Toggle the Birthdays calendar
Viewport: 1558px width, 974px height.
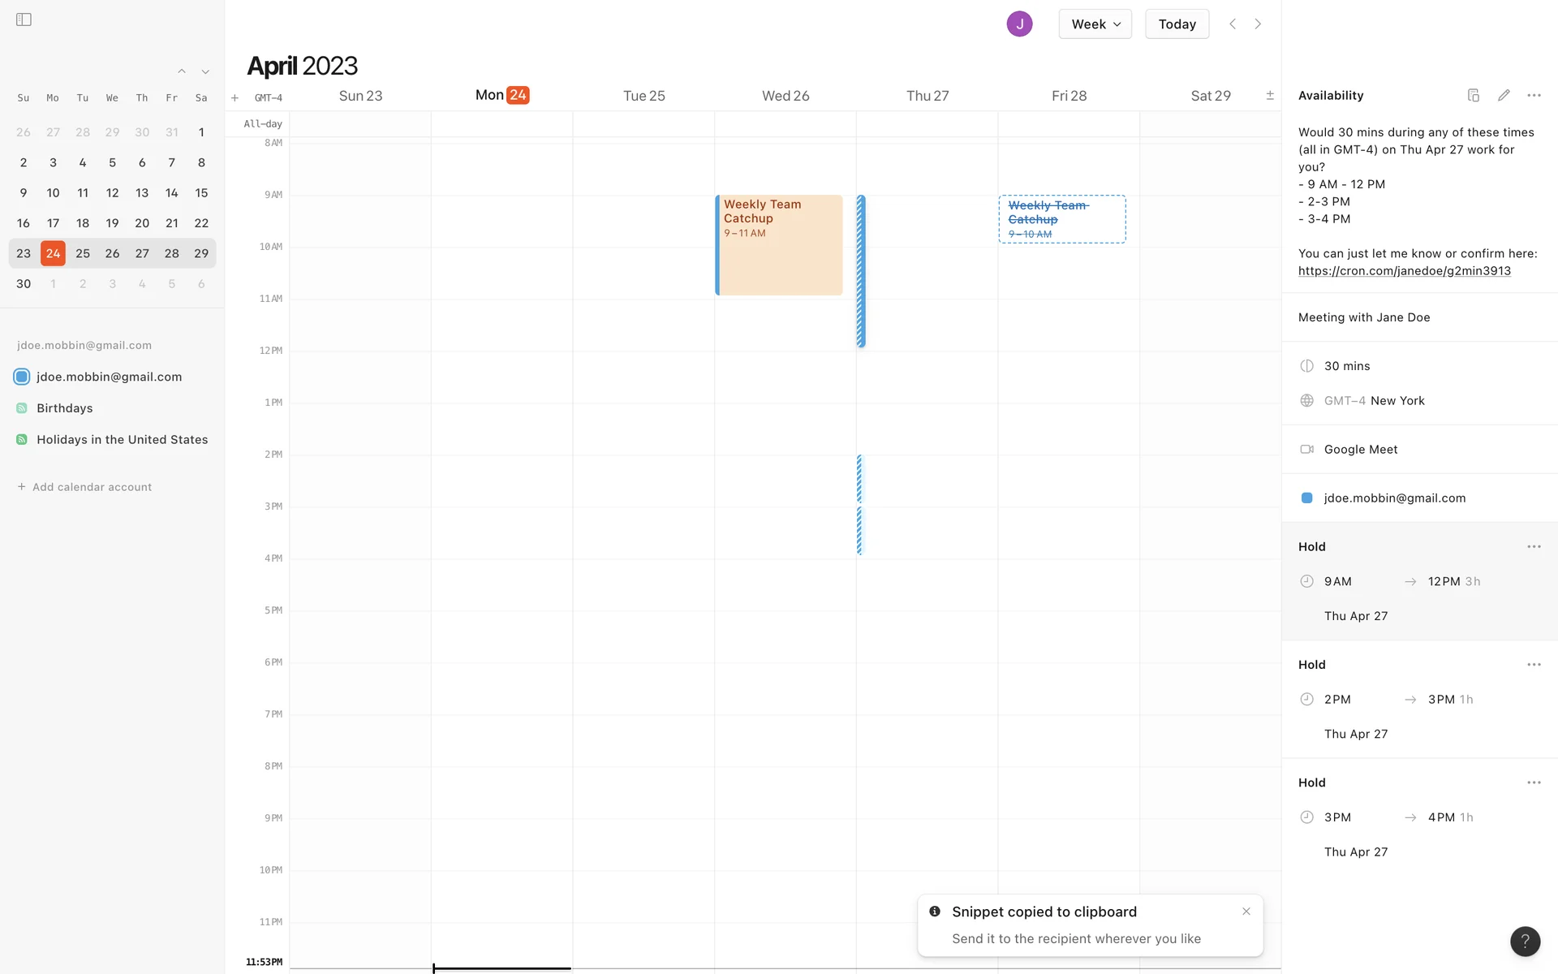coord(22,408)
